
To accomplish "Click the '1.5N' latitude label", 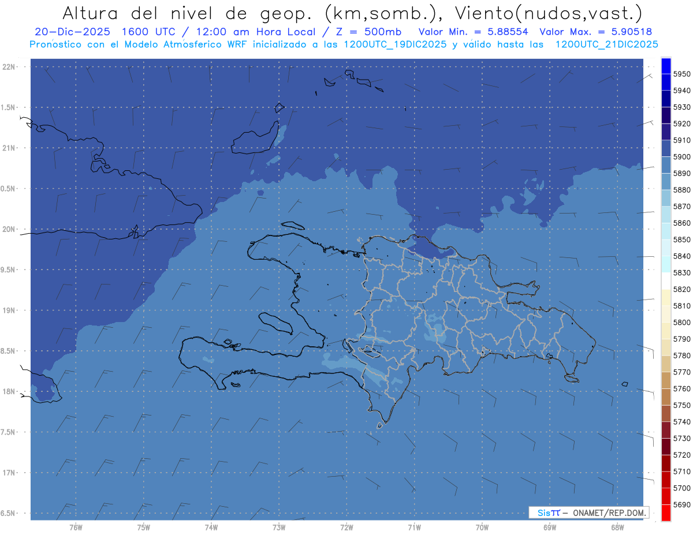I will tap(9, 107).
